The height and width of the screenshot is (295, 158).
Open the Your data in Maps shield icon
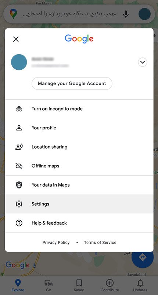[19, 185]
